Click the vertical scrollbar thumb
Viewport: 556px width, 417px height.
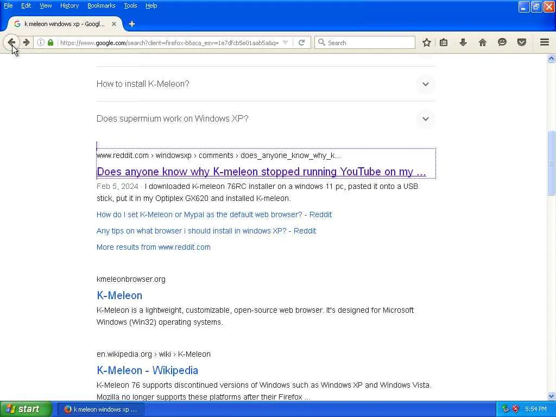[551, 163]
